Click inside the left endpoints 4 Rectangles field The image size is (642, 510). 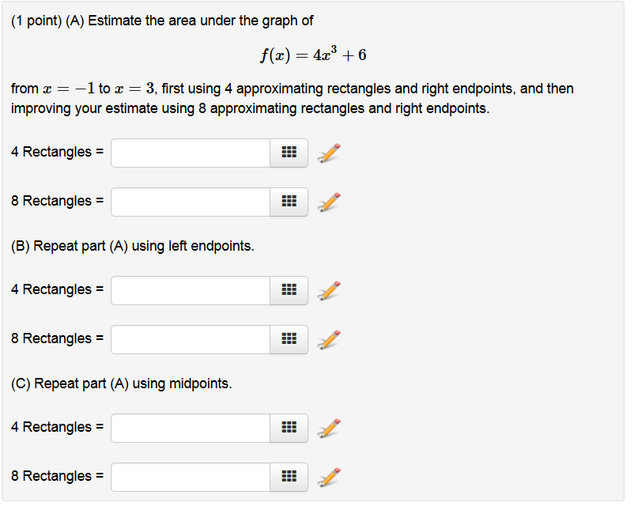point(190,290)
